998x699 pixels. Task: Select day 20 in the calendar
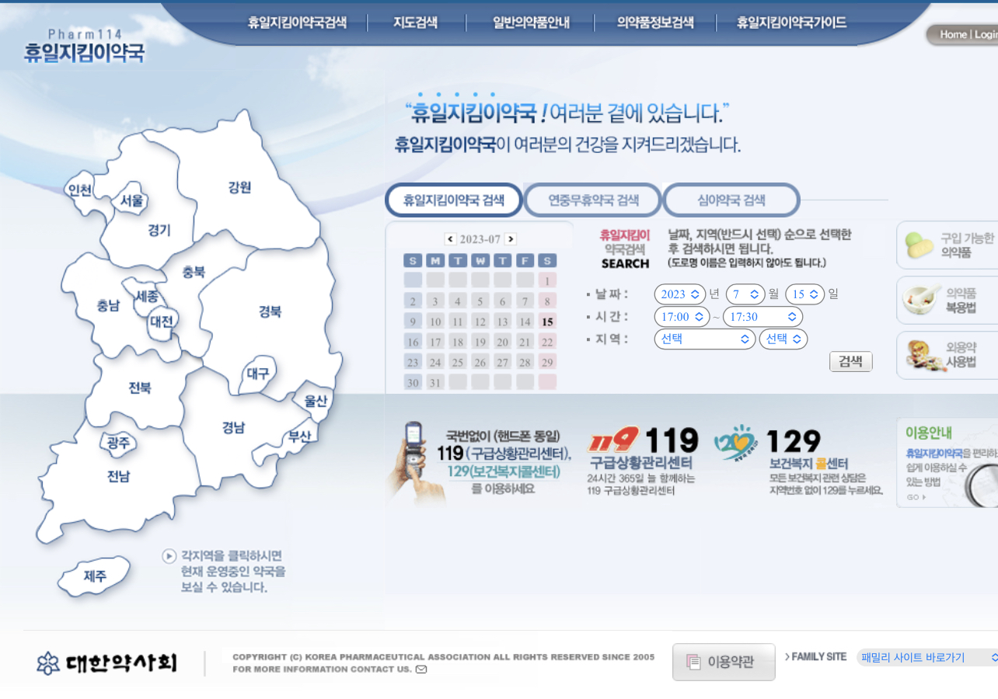point(502,342)
